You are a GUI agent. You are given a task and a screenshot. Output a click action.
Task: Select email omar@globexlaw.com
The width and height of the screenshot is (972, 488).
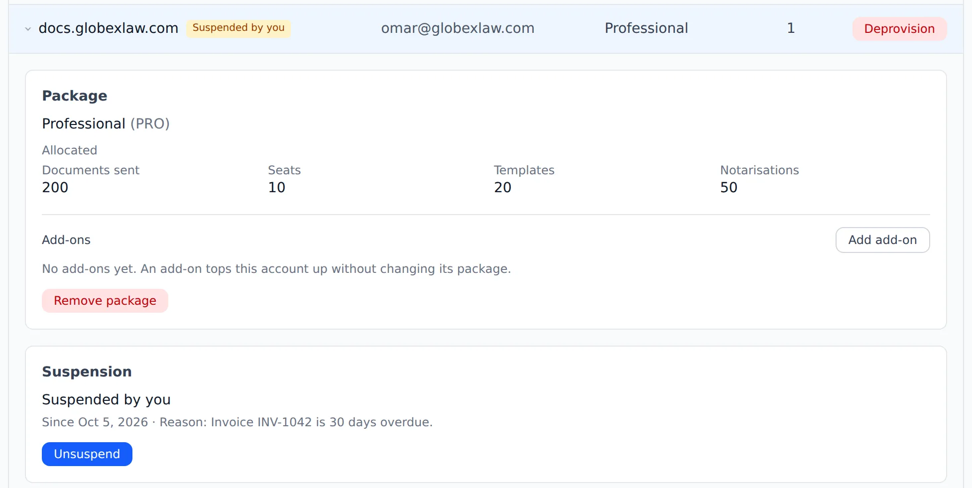(x=458, y=28)
